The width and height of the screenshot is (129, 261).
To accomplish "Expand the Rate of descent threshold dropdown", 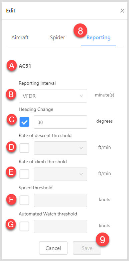I will coord(60,148).
